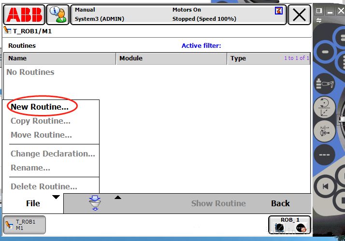Select New Routine... from File menu

40,107
